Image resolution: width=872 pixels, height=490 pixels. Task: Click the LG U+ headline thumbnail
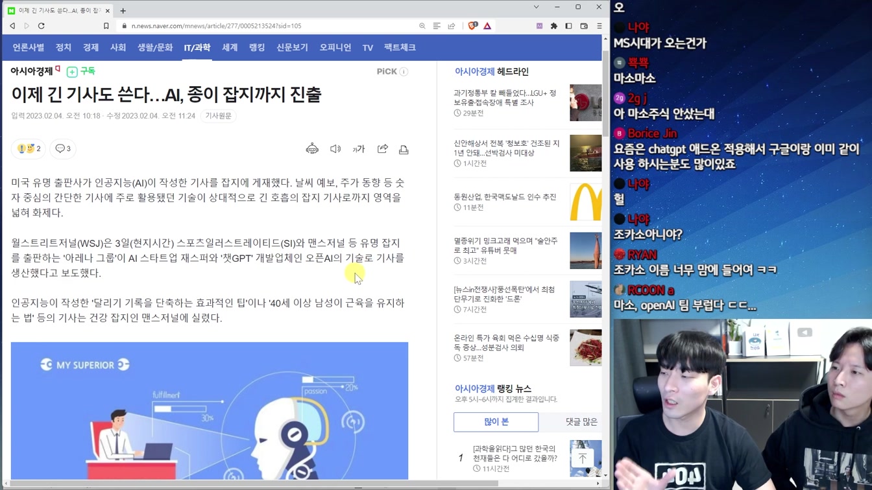pos(586,102)
